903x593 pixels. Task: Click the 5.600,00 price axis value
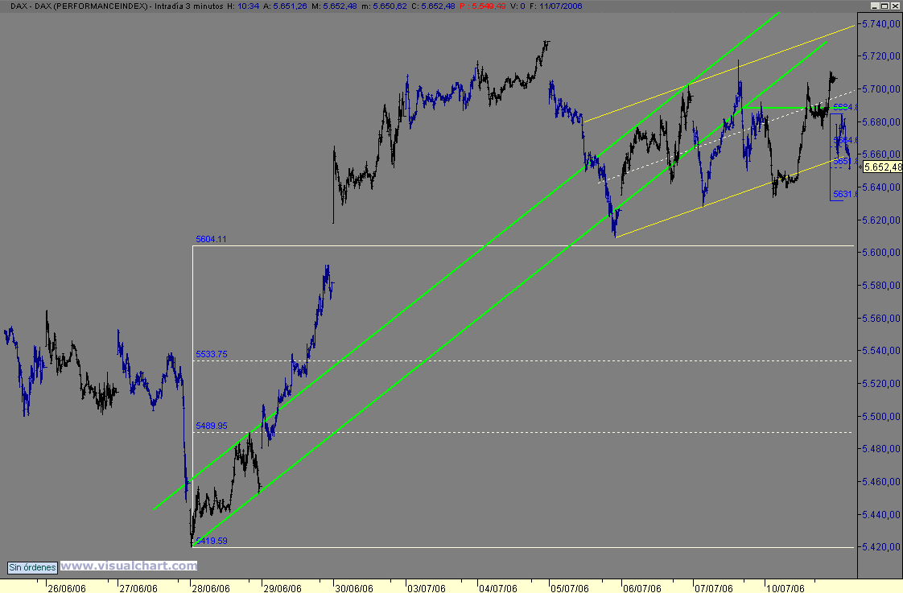click(x=880, y=252)
